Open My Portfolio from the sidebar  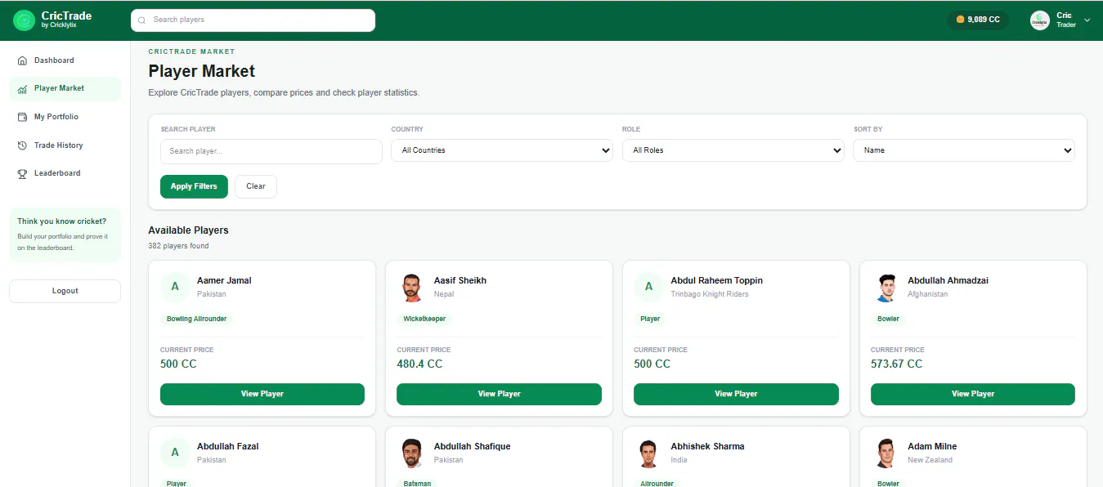pyautogui.click(x=65, y=117)
